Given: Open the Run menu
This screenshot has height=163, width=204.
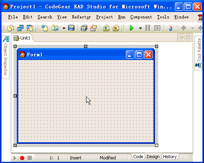Looking at the screenshot, I should click(x=122, y=17).
